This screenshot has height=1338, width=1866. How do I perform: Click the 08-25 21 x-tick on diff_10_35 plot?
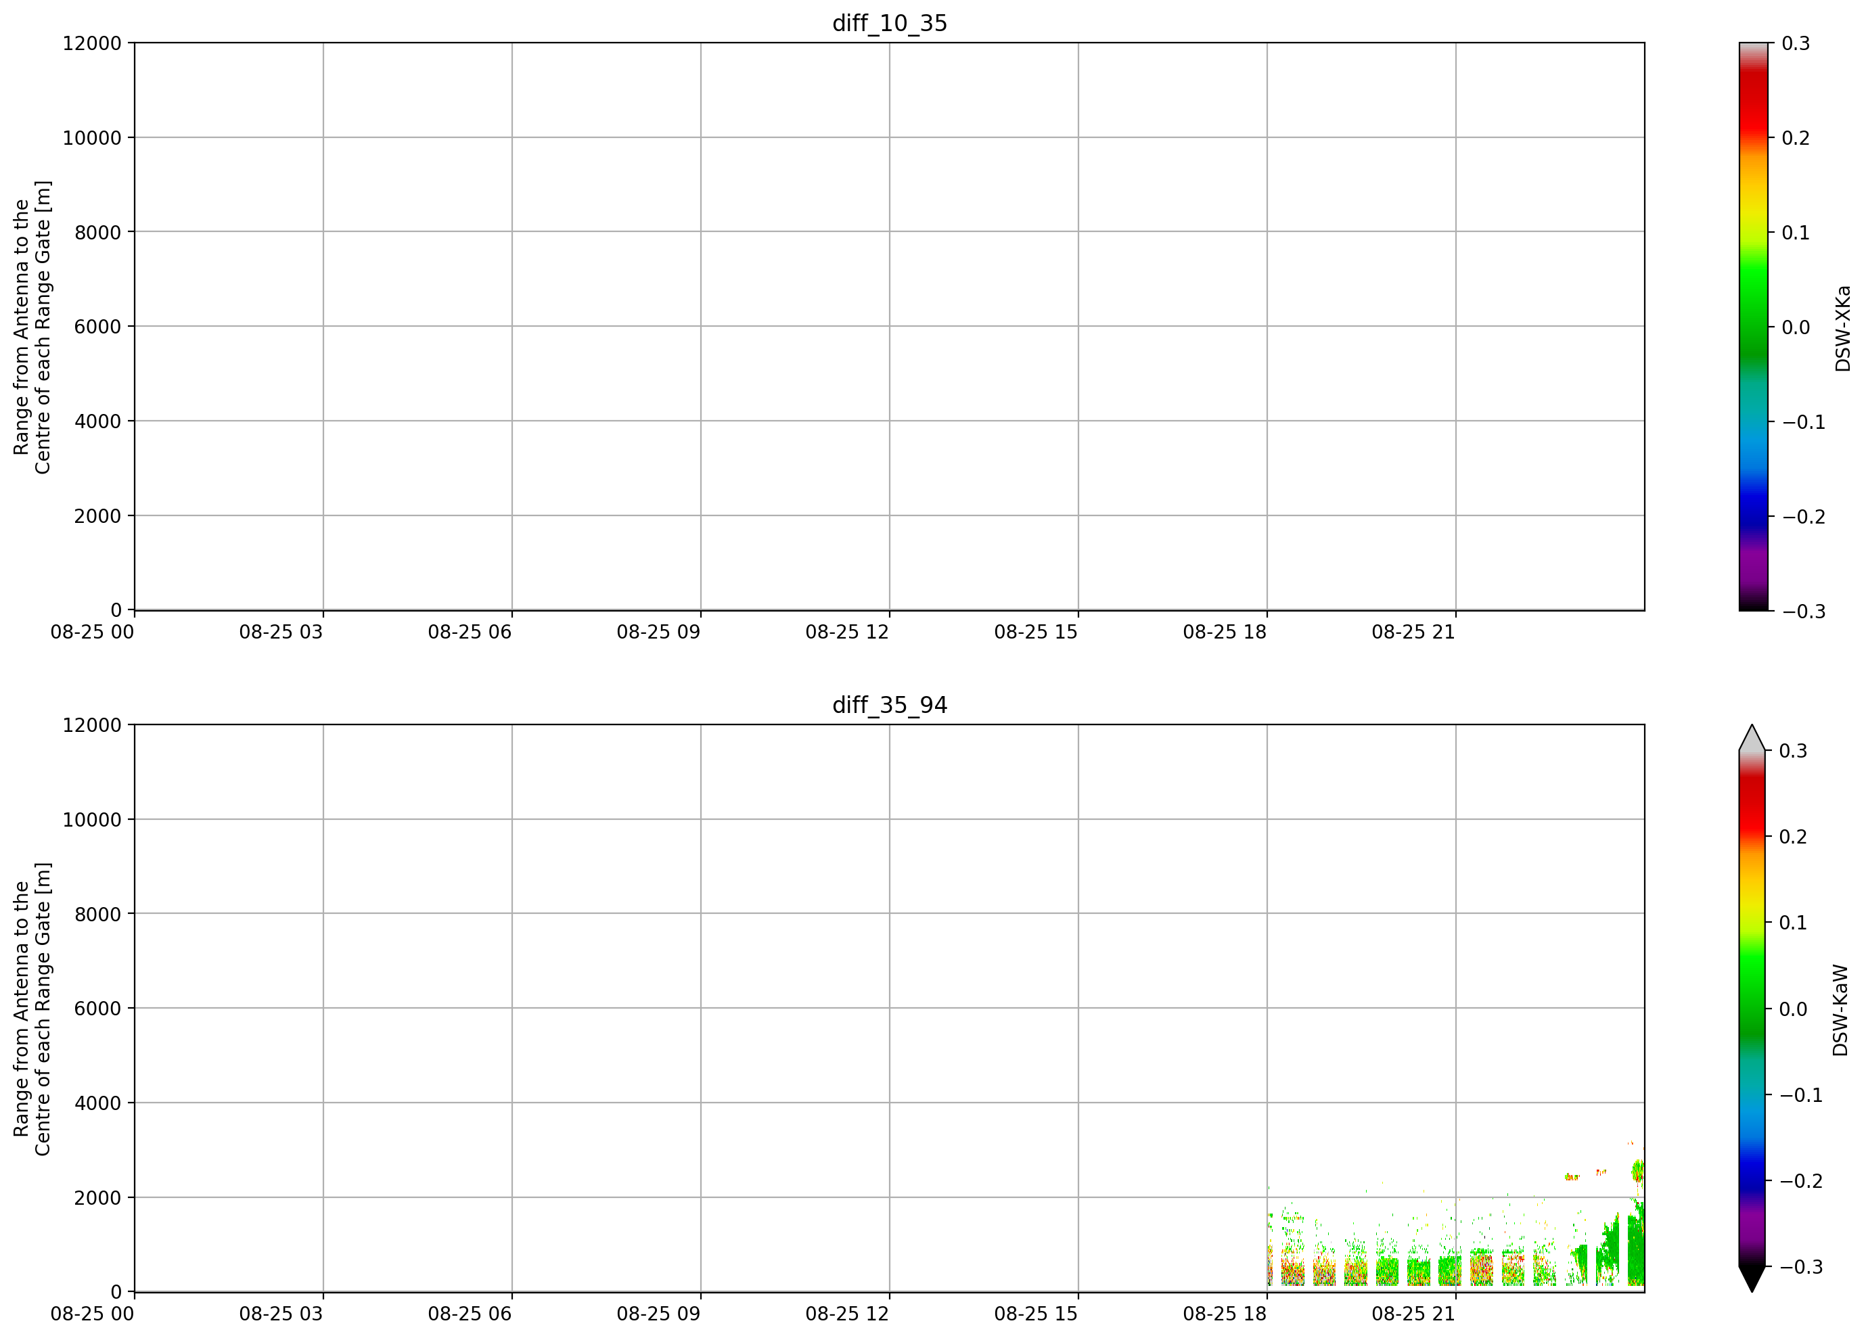coord(1413,632)
